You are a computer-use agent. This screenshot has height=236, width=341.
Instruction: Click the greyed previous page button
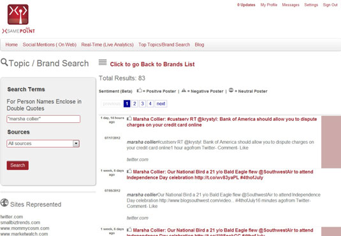pos(112,104)
